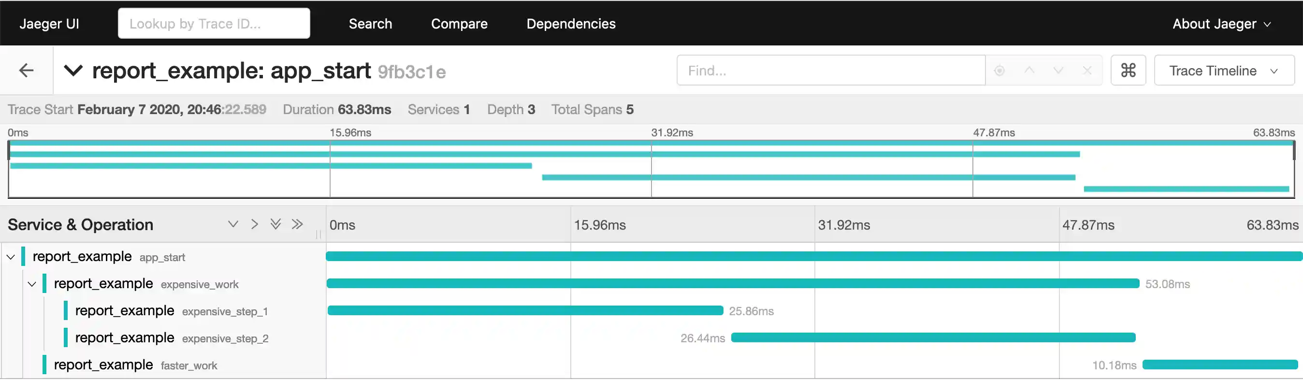Open the About Jaeger menu
The image size is (1303, 380).
click(x=1222, y=24)
